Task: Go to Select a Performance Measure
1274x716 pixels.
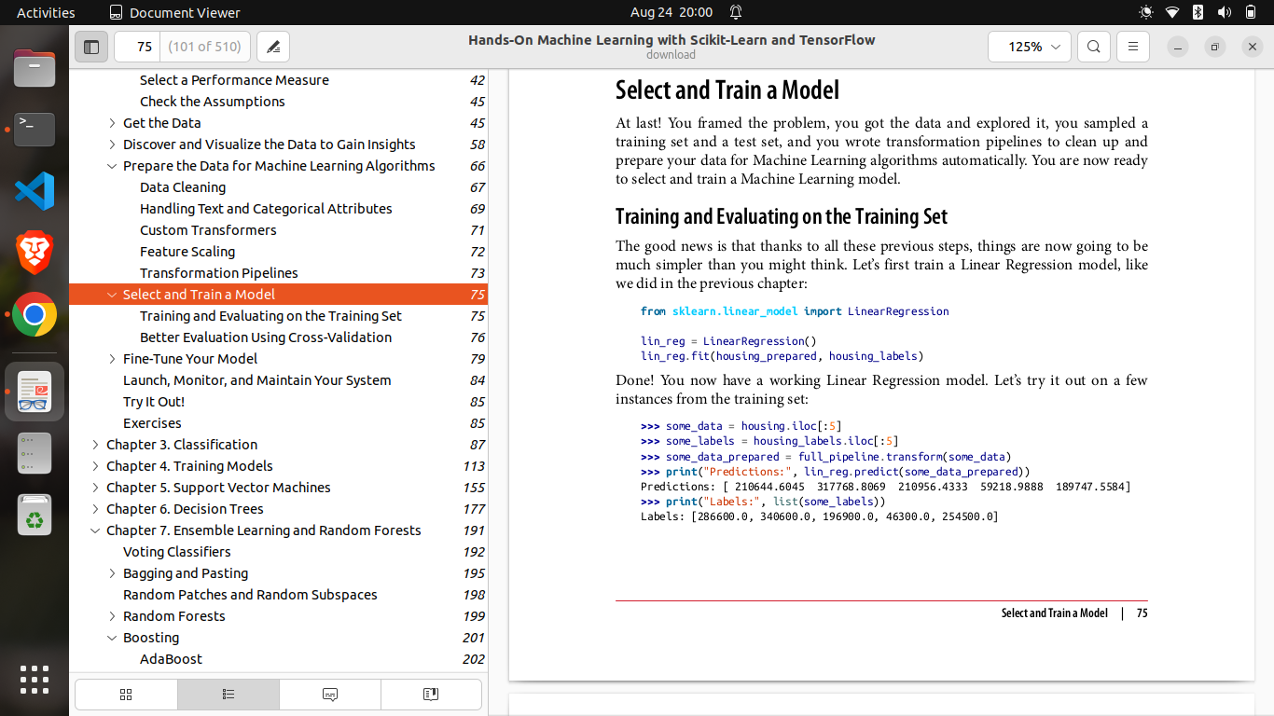Action: click(234, 80)
